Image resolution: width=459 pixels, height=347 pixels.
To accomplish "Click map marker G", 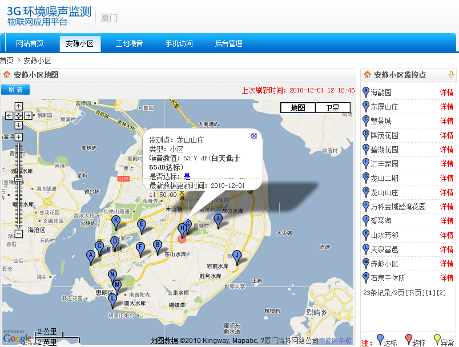I will [188, 225].
